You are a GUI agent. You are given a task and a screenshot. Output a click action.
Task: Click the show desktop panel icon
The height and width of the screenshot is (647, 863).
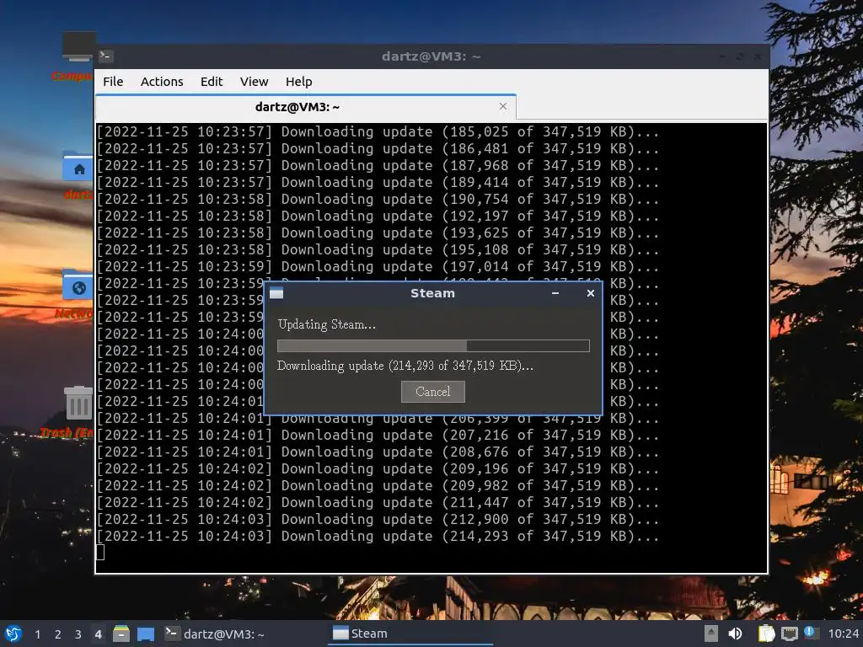click(146, 634)
